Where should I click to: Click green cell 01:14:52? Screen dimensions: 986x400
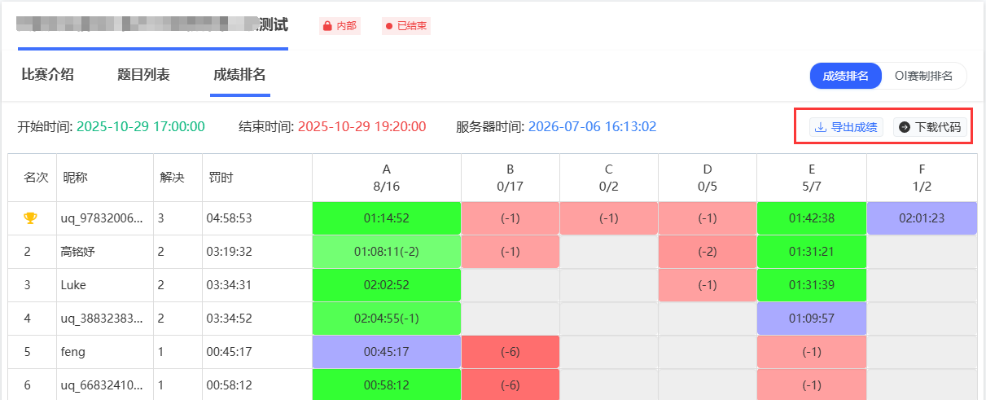(x=387, y=218)
